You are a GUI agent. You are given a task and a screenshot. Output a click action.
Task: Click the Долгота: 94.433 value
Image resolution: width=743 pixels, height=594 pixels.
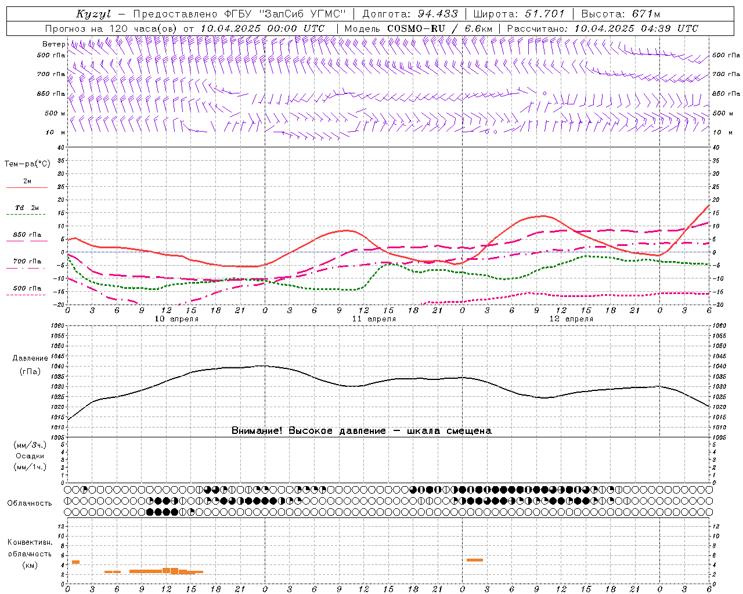[410, 14]
